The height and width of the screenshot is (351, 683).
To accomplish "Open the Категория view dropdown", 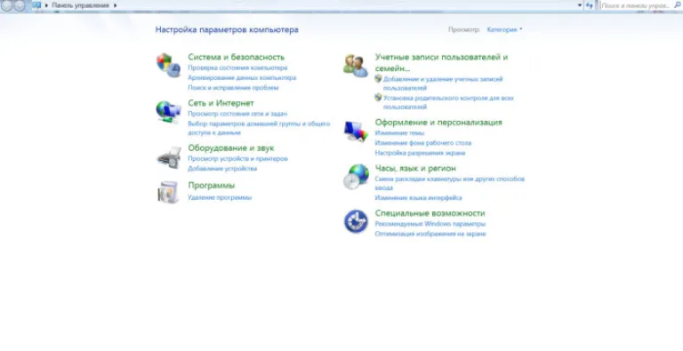I will coord(505,29).
